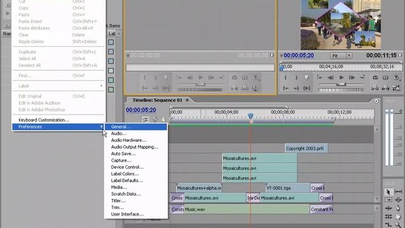405x228 pixels.
Task: Set unnumbered marker in Program monitor
Action: click(306, 77)
